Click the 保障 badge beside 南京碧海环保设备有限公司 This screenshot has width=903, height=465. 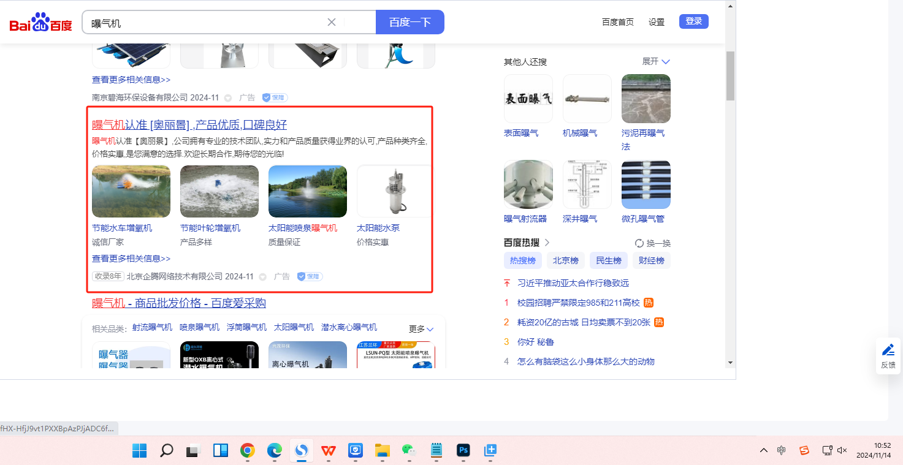(x=275, y=97)
